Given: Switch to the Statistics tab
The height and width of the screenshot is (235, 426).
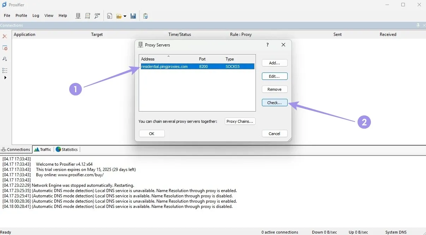Looking at the screenshot, I should [x=67, y=150].
